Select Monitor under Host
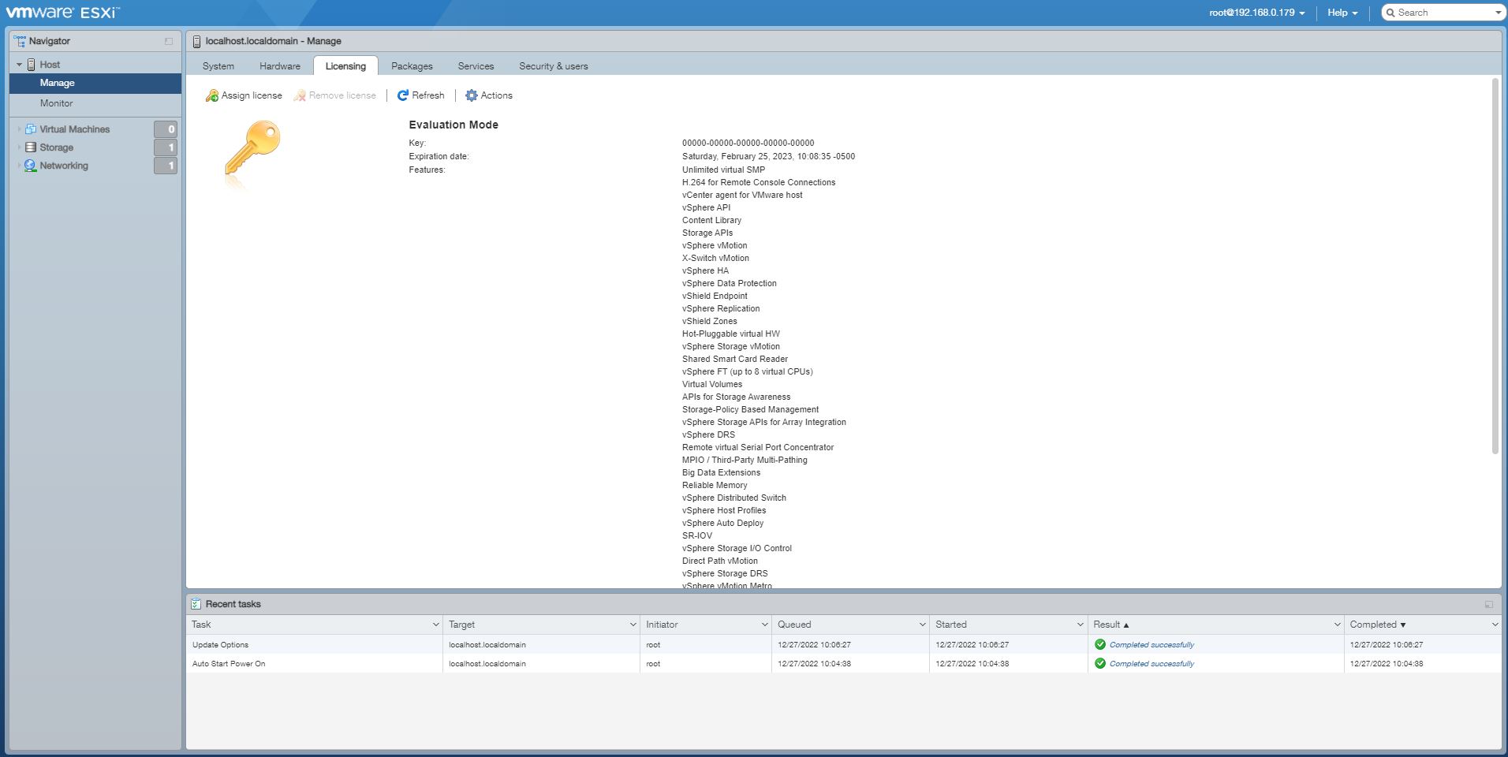Viewport: 1508px width, 757px height. pos(95,103)
